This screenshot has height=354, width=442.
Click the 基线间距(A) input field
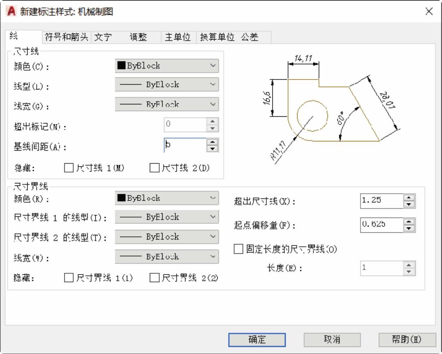pos(185,145)
